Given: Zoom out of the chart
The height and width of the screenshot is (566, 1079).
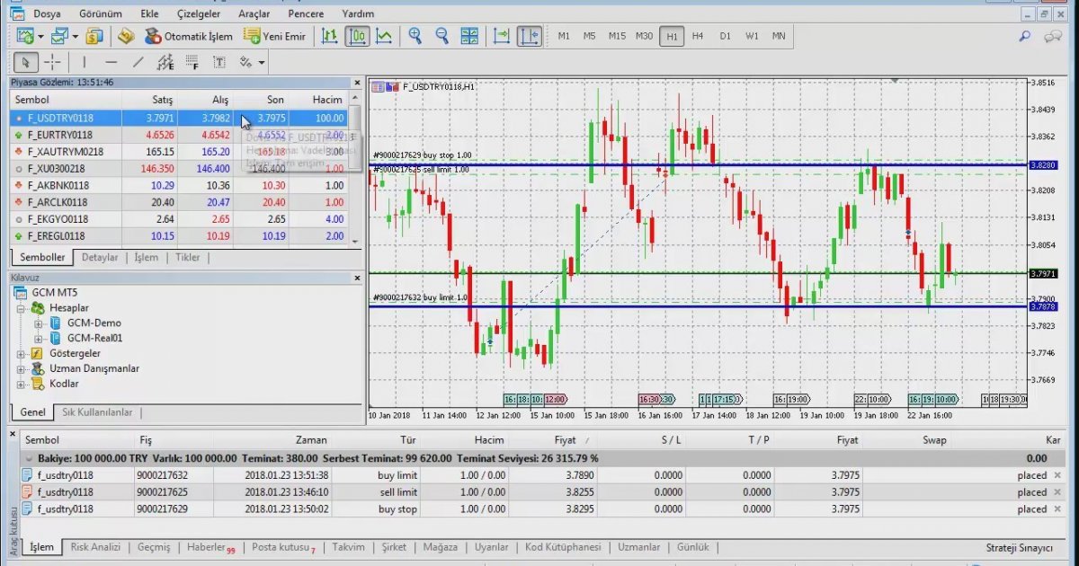Looking at the screenshot, I should [x=442, y=36].
